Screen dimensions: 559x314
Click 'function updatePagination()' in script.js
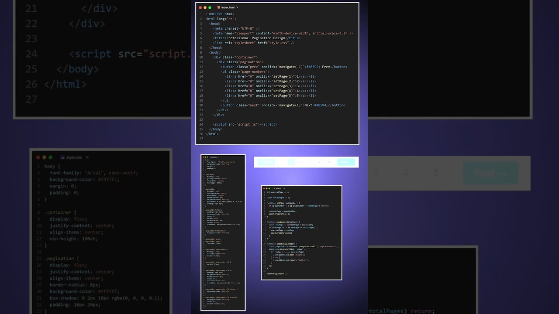pos(283,244)
